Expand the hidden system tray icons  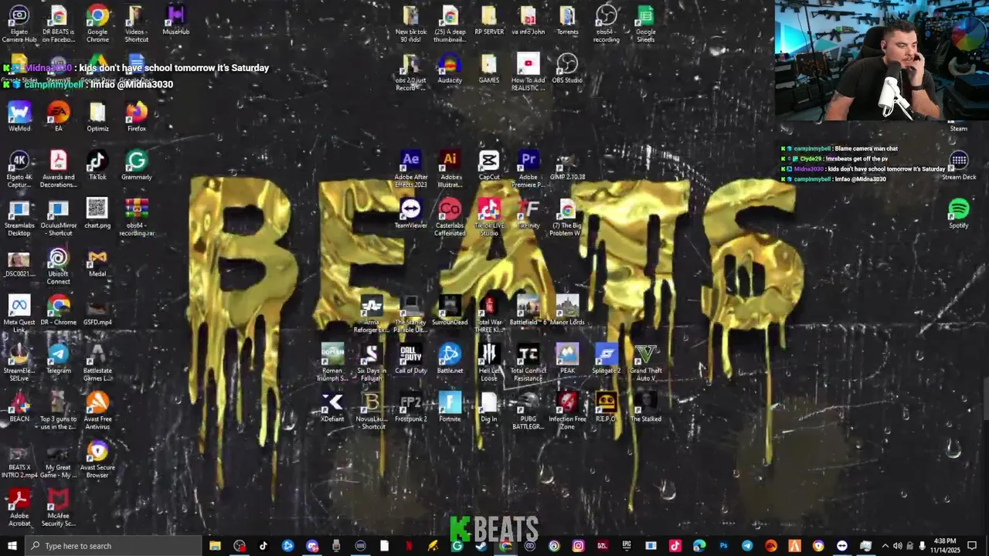(x=885, y=546)
